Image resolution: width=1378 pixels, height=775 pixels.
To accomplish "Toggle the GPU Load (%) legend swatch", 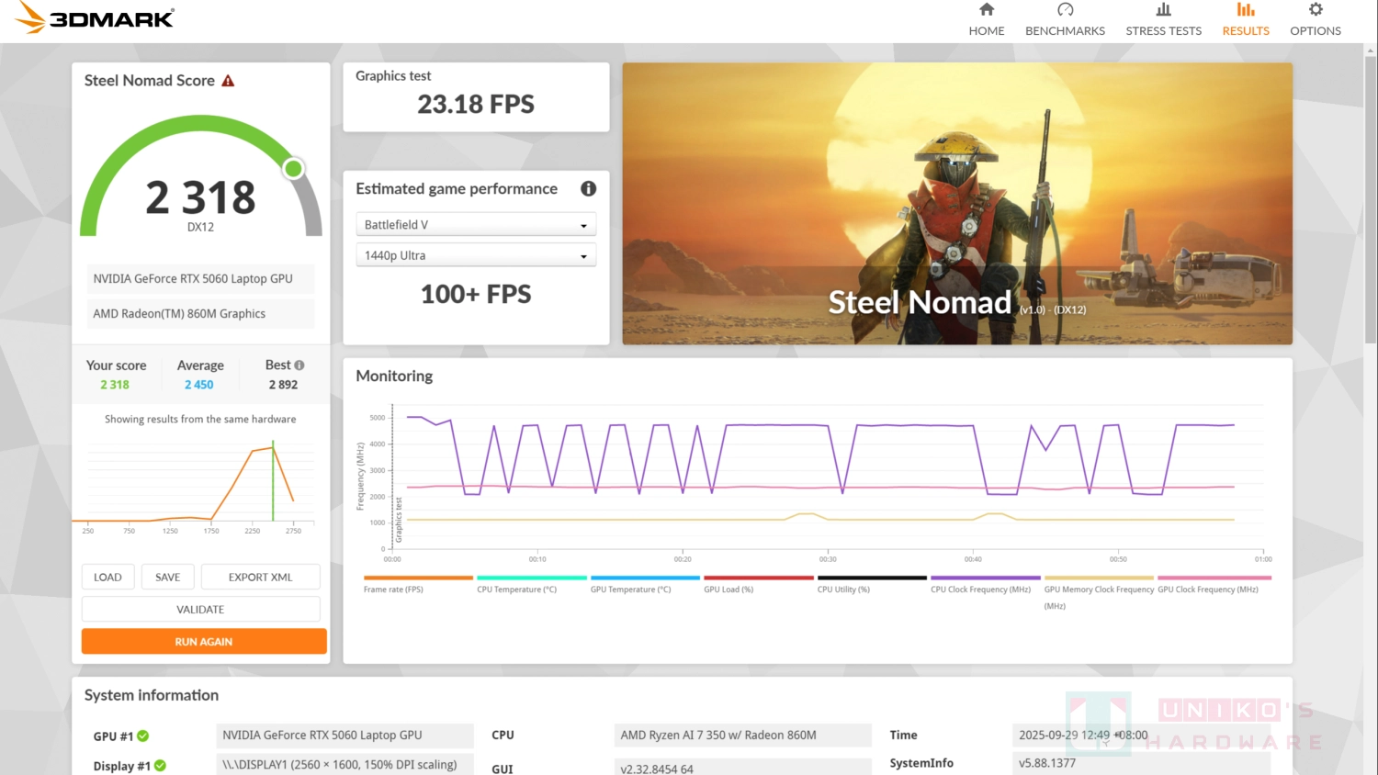I will pyautogui.click(x=759, y=578).
